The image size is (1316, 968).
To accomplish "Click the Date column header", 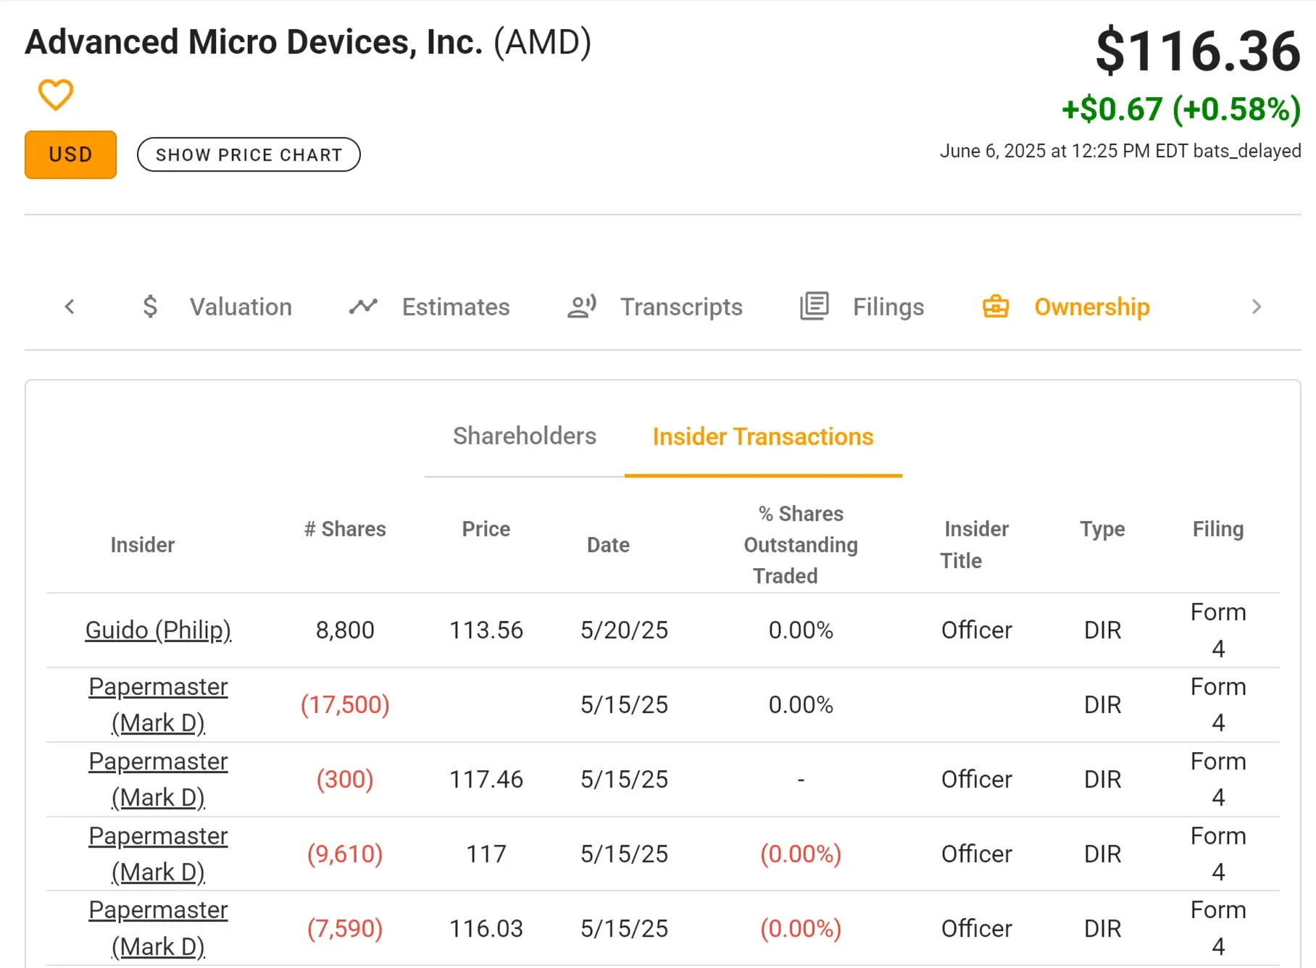I will (608, 545).
